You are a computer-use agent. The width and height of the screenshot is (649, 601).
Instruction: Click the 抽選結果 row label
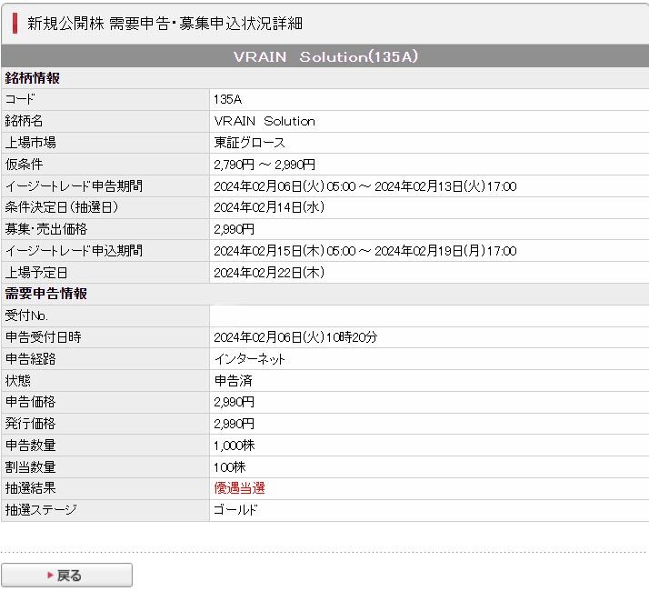(x=30, y=488)
